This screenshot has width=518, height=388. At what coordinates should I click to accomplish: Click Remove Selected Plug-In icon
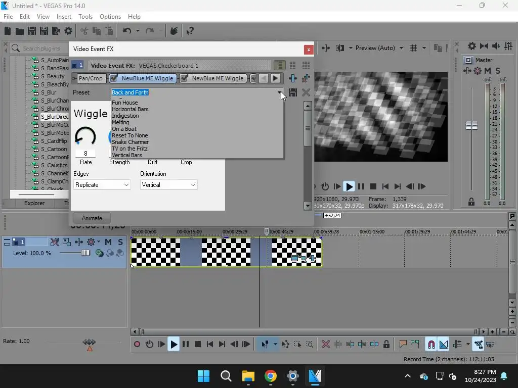click(306, 78)
